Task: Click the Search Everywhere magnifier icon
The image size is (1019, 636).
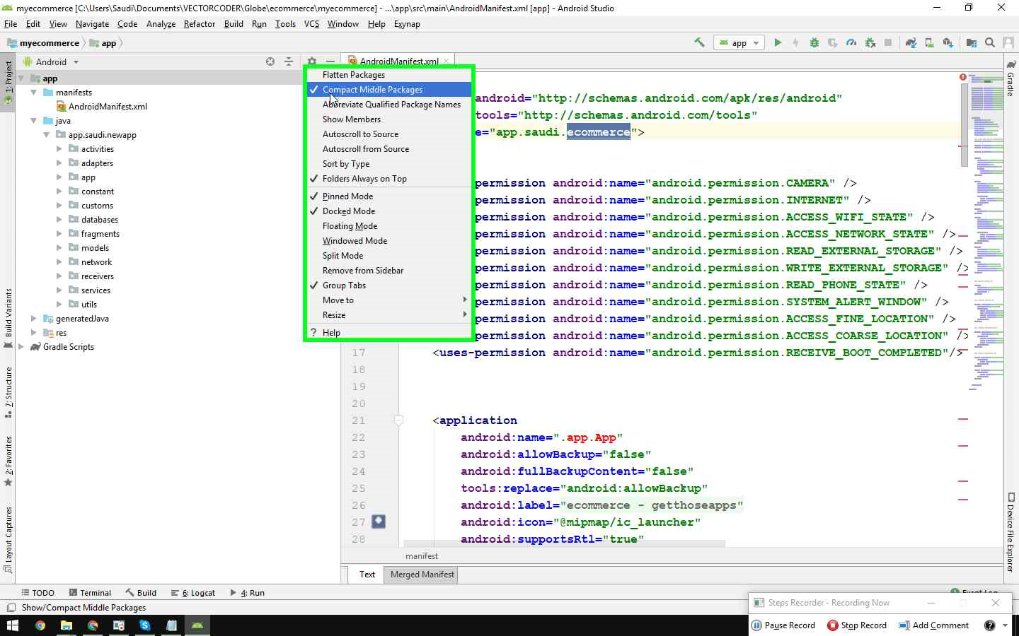Action: pos(990,42)
